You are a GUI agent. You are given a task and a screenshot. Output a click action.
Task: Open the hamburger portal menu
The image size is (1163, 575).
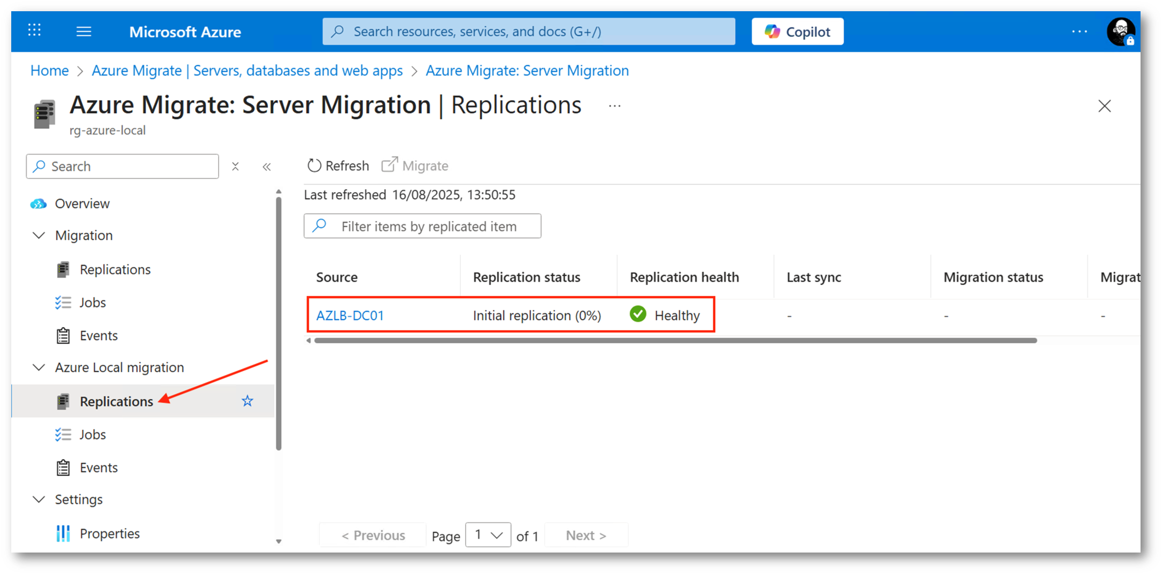coord(83,32)
